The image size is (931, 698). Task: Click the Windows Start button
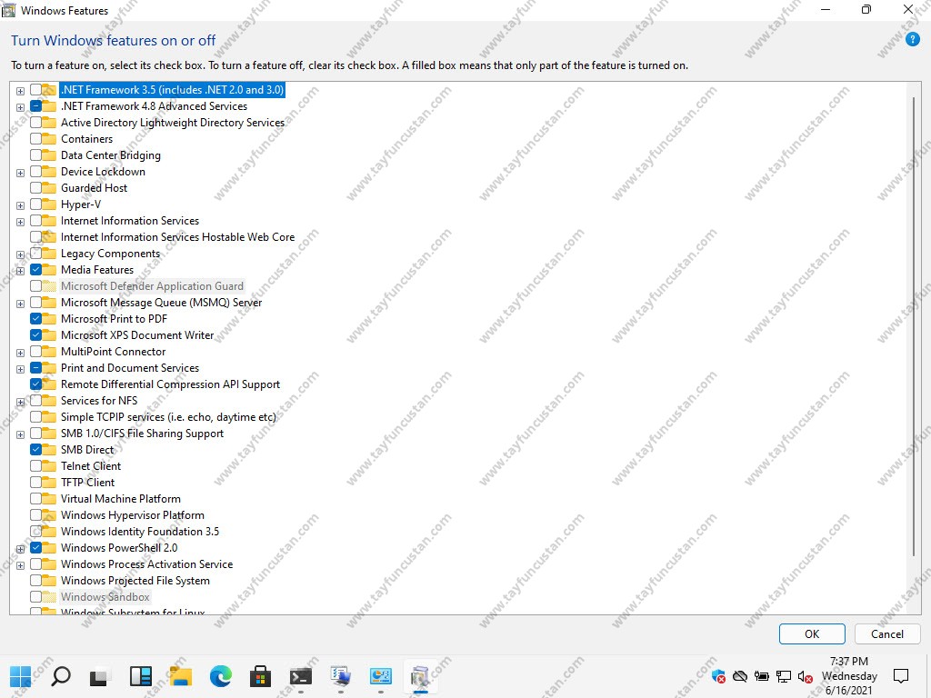point(20,676)
